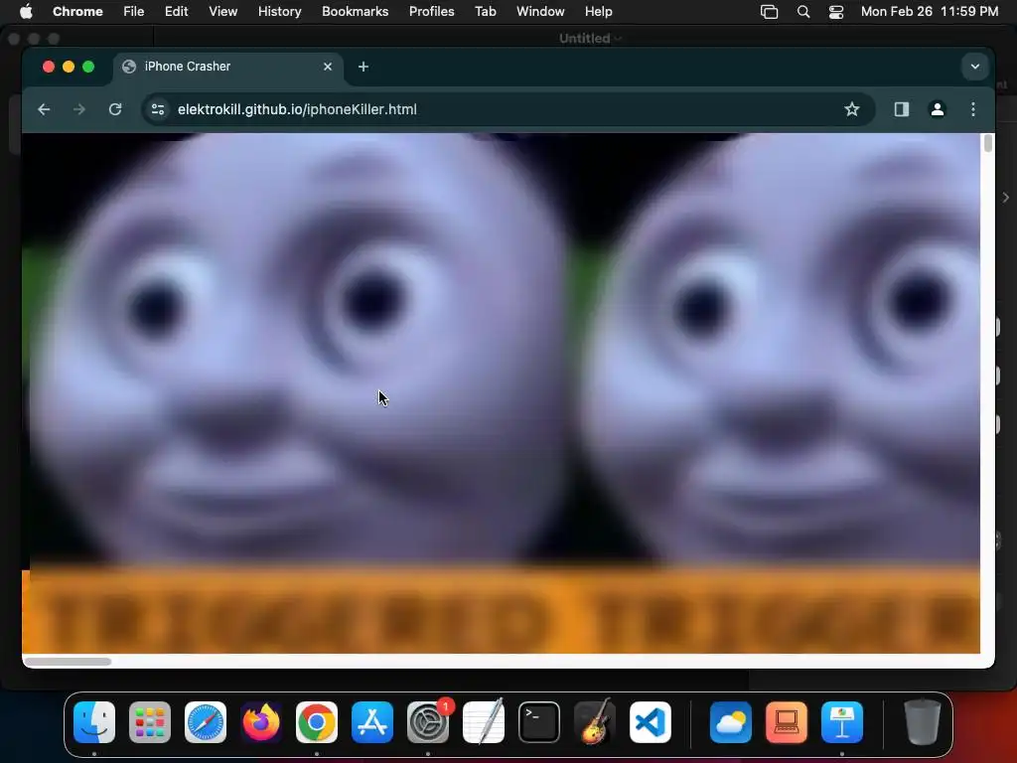The image size is (1017, 763).
Task: Select the iPhone Crasher tab
Action: pyautogui.click(x=228, y=67)
